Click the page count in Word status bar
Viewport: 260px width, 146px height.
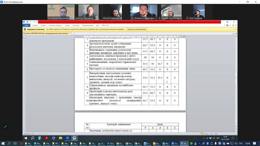[29, 134]
